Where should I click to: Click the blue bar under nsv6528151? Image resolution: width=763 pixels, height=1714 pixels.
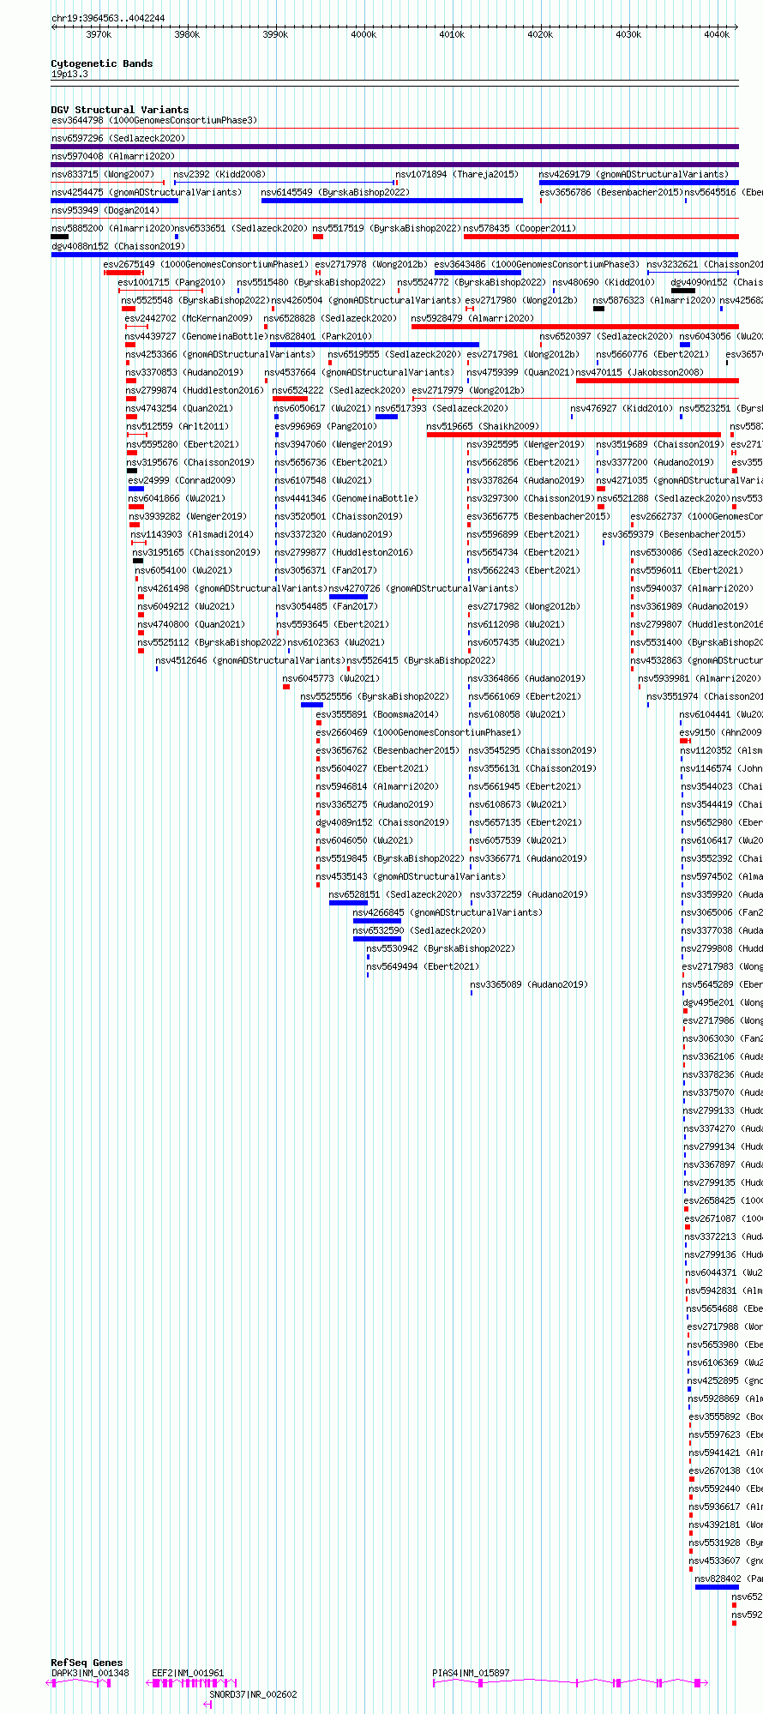coord(348,903)
